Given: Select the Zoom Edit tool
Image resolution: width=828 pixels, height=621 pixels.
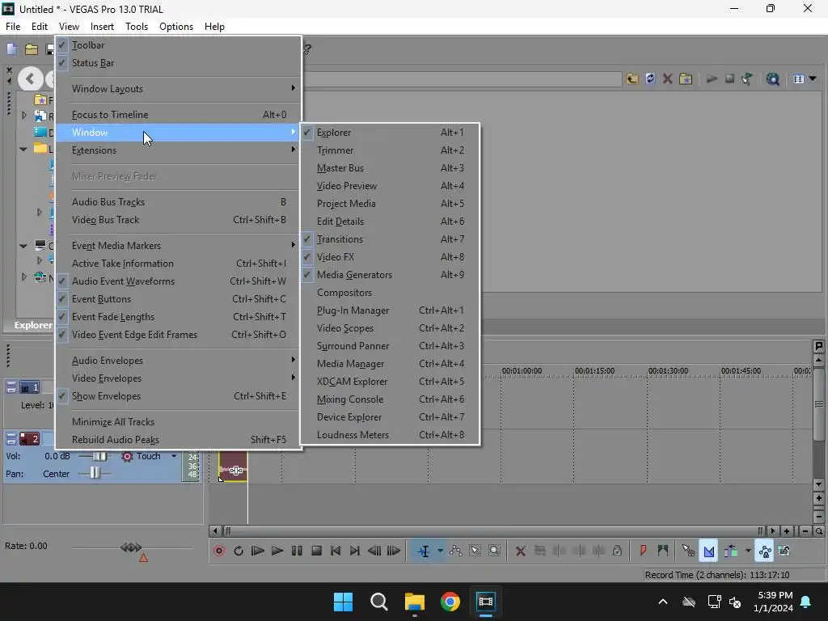Looking at the screenshot, I should click(x=494, y=551).
